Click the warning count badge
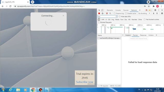 (150, 10)
